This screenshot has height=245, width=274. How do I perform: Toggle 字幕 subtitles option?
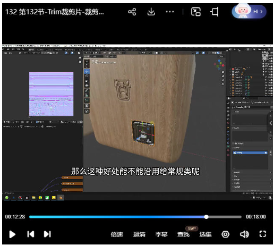tap(161, 234)
